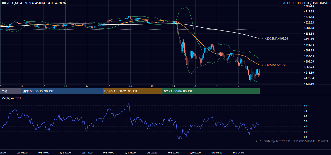Click the 9/8 16:00 bottom time label
This screenshot has height=155, width=331.
[109, 153]
